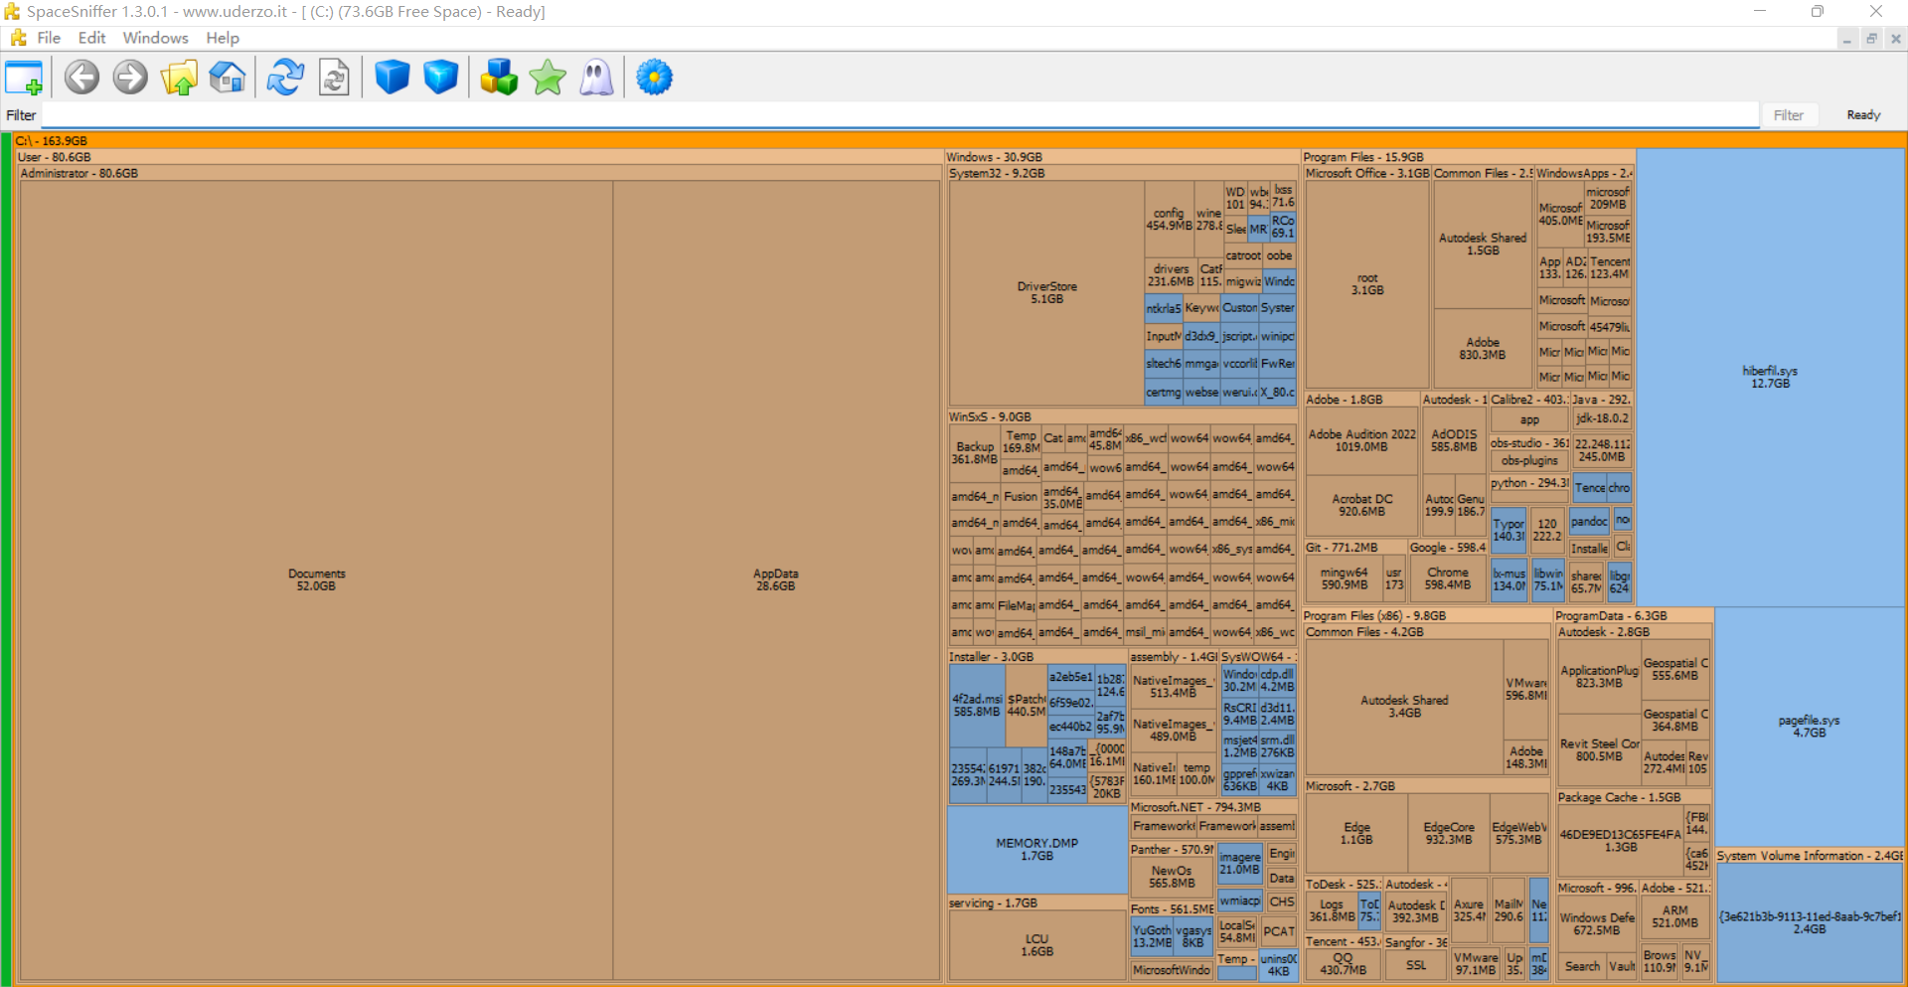Select the Edge 1.1GB block
Screen dimensions: 1908x987
click(1356, 833)
